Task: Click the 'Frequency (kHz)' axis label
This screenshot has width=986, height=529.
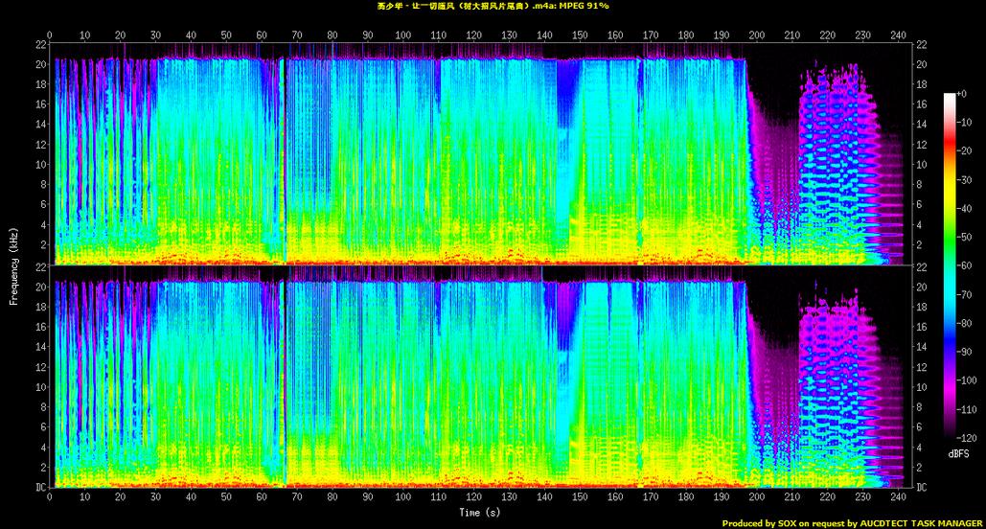Action: click(13, 266)
